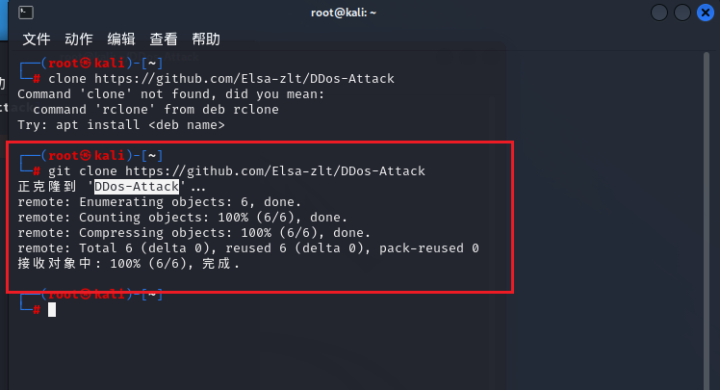
Task: Click the 'pack-reused 0' text in output
Action: click(x=429, y=248)
